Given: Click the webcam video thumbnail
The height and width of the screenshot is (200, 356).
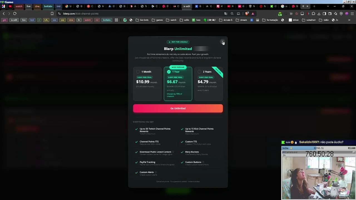Looking at the screenshot, I should pyautogui.click(x=318, y=178).
